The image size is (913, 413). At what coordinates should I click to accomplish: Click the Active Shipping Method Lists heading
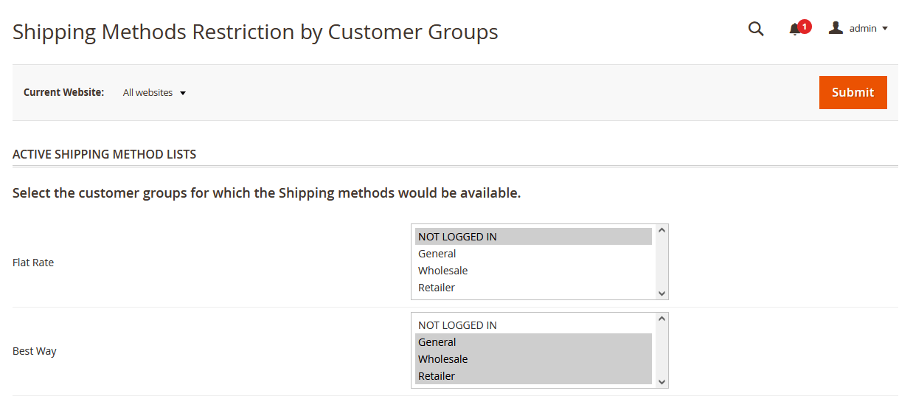(105, 155)
